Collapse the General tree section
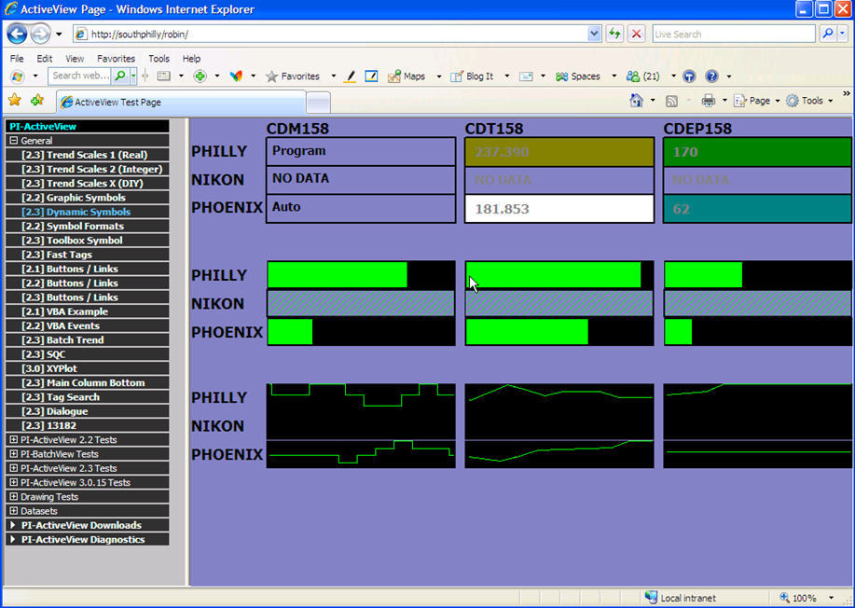855x608 pixels. [14, 141]
